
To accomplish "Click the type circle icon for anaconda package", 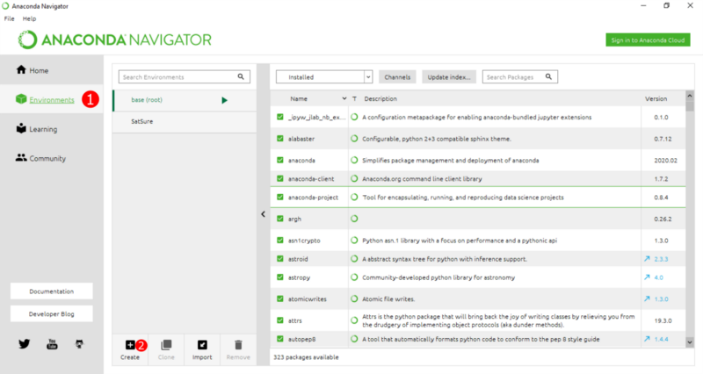I will 354,160.
